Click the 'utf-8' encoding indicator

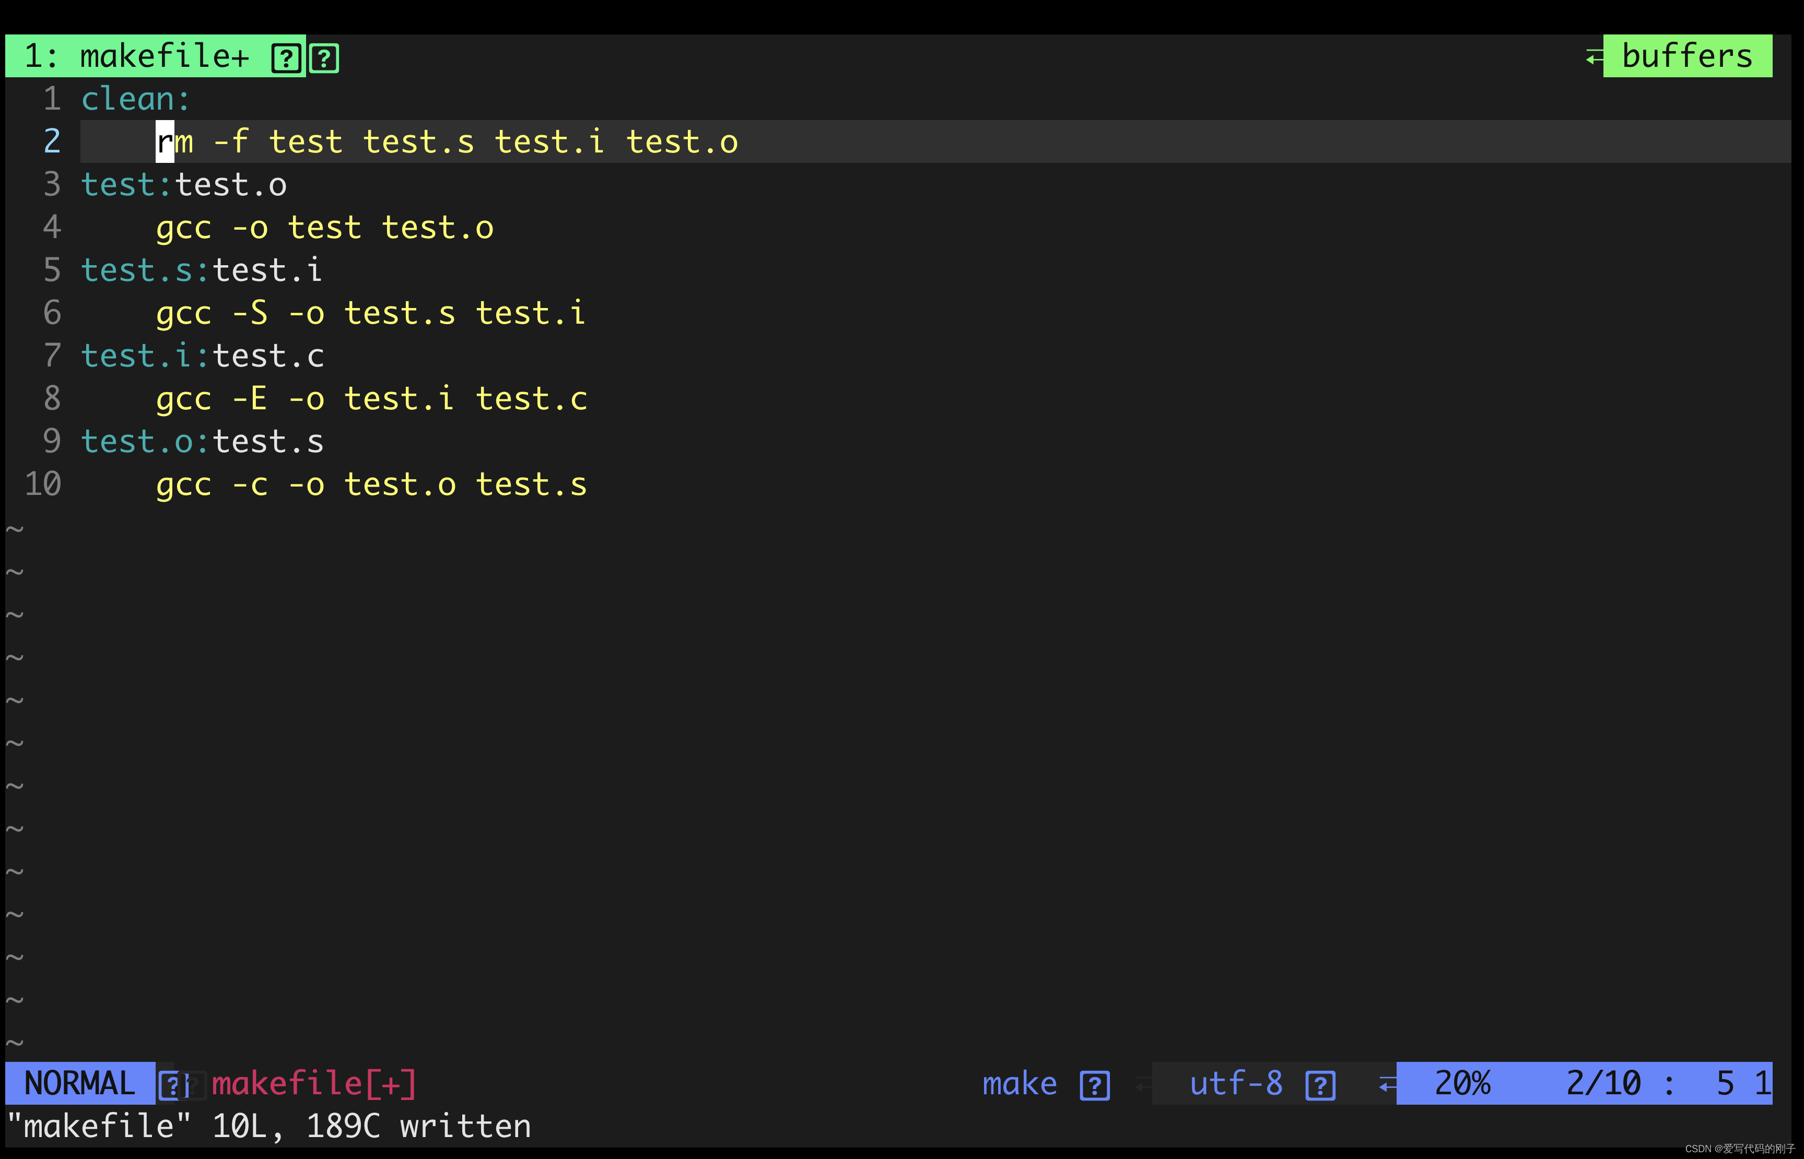tap(1236, 1084)
